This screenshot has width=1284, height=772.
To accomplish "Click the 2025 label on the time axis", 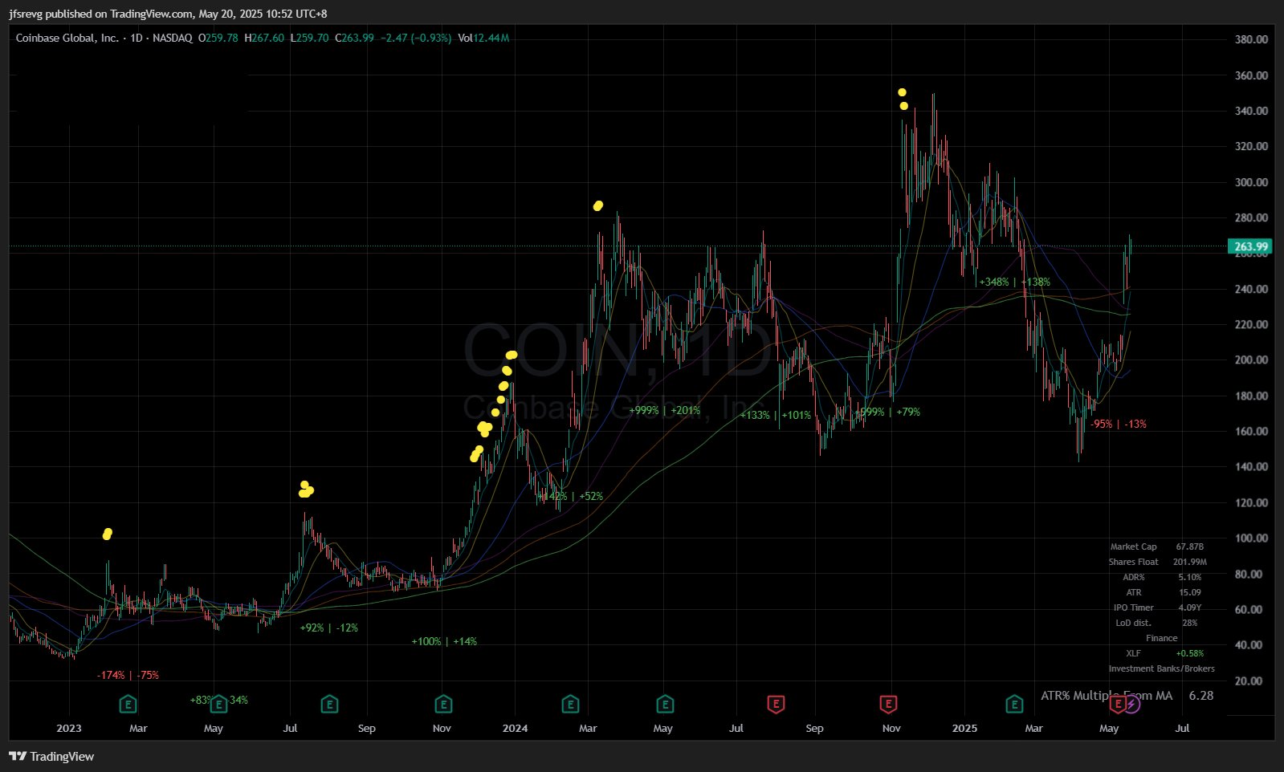I will click(964, 729).
